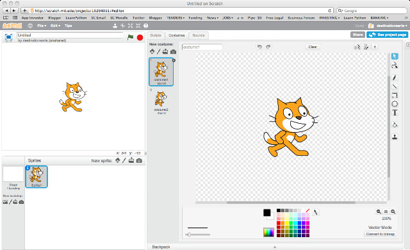
Task: Switch to the Sounds tab
Action: 199,35
